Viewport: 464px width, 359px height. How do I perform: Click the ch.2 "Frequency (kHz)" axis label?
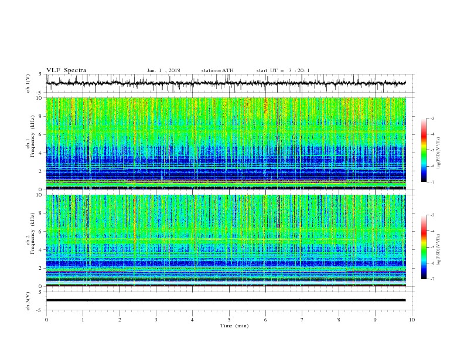[x=33, y=233]
